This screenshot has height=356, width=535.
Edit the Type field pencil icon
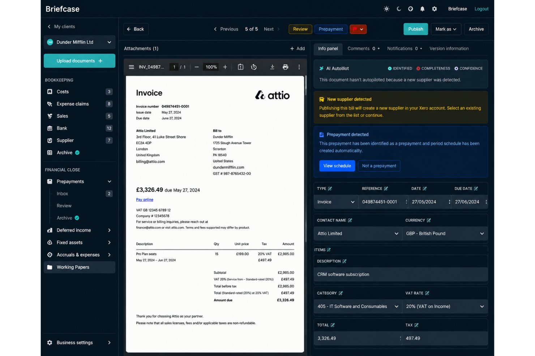pos(330,189)
